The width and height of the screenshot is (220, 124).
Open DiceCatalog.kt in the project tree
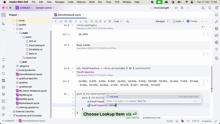coord(37,45)
